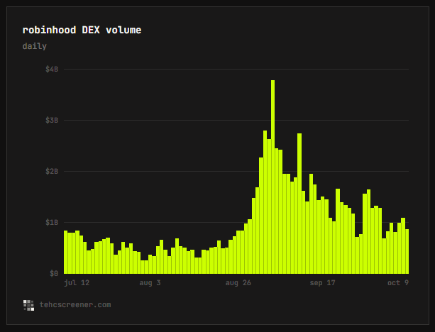
Task: Click the 'jul 12' x-axis date label
Action: tap(77, 283)
